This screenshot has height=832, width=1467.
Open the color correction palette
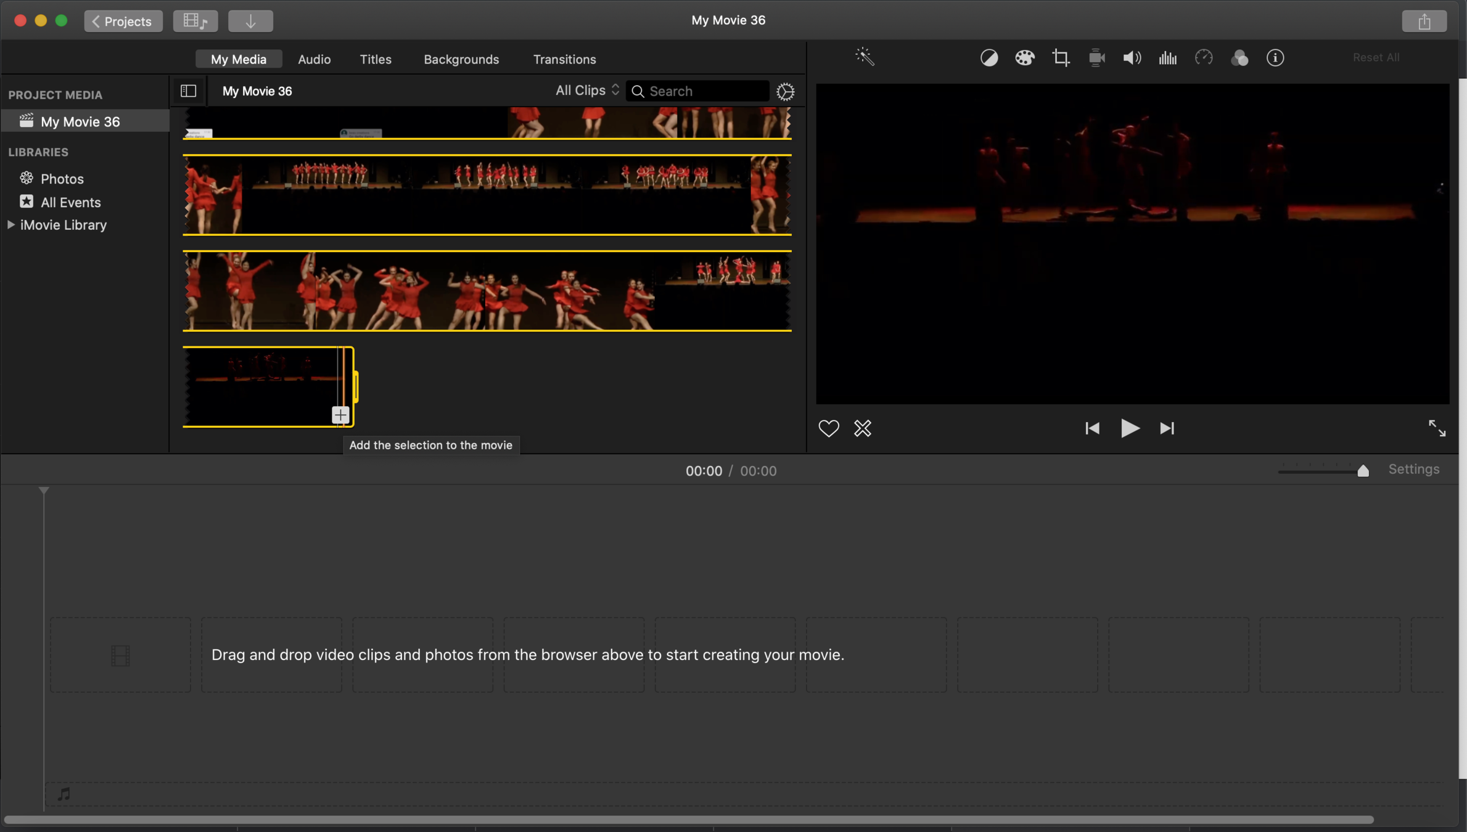pos(1025,58)
